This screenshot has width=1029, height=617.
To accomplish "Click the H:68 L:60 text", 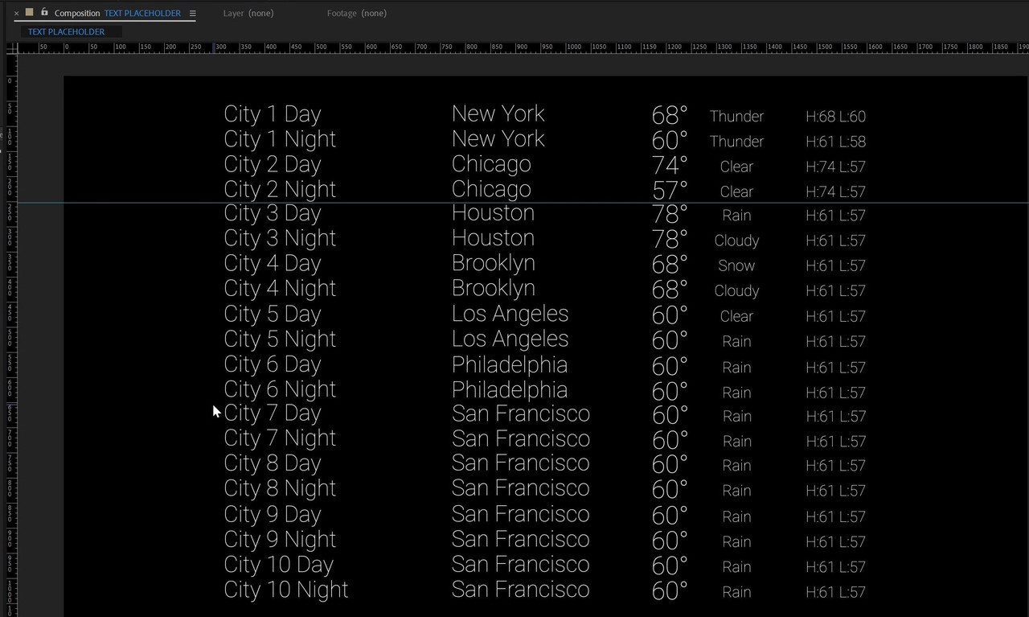I will click(x=835, y=117).
